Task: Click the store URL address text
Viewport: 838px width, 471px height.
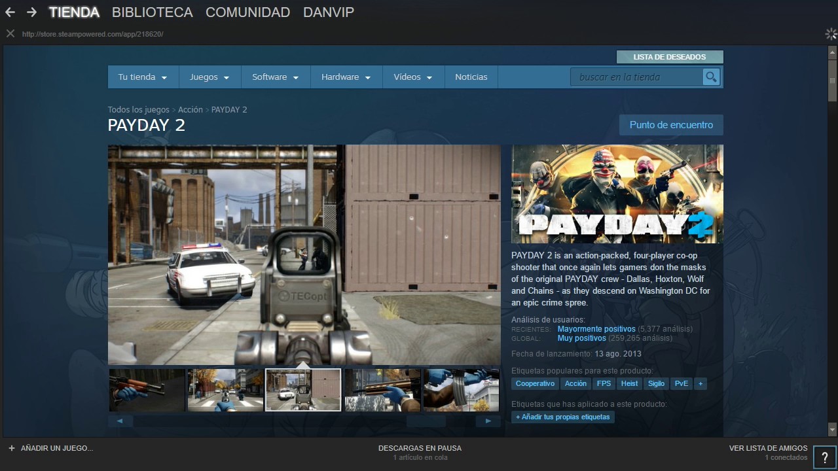Action: pos(92,34)
